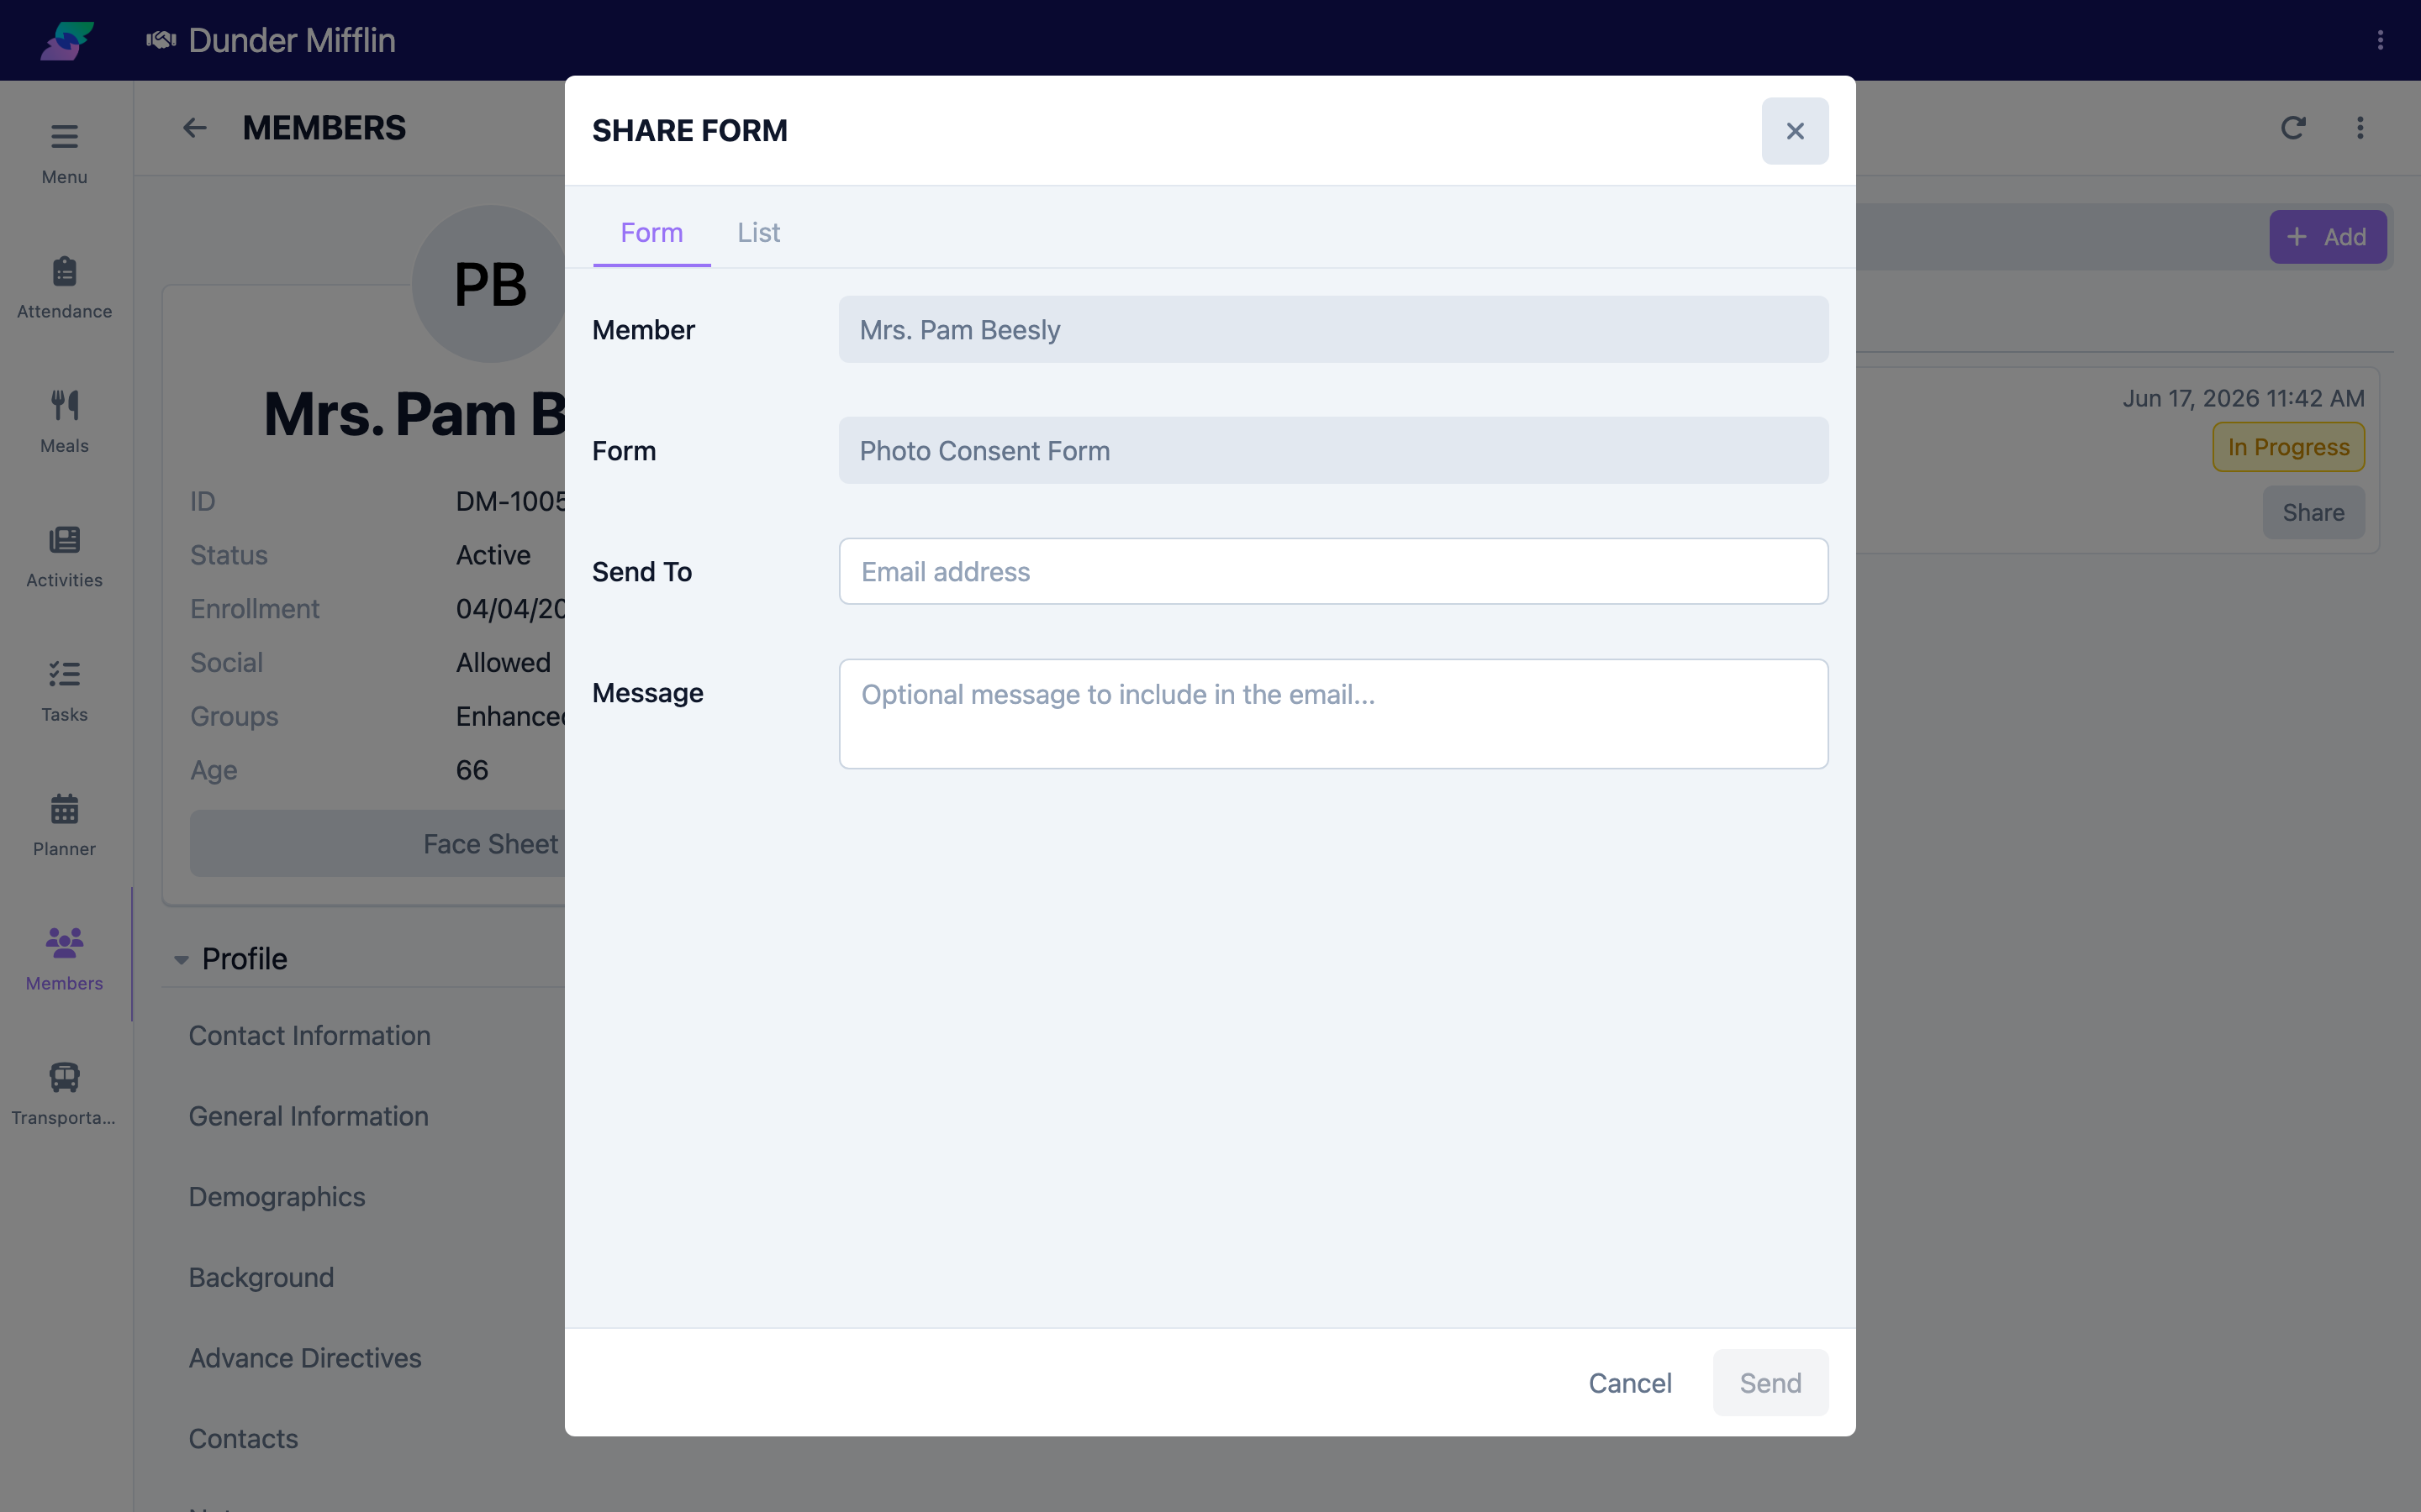The image size is (2421, 1512).
Task: Click the Share button under In Progress
Action: click(x=2313, y=513)
